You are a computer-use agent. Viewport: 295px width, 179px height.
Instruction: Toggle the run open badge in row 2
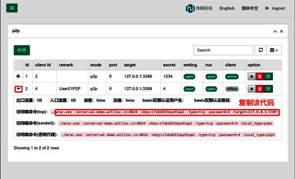tap(211, 89)
